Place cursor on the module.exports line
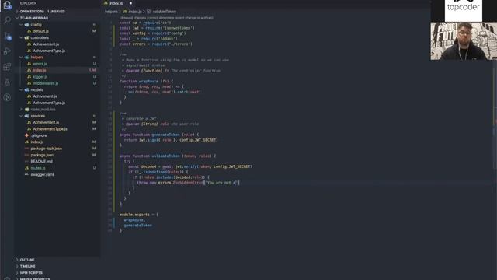497x280 pixels. [139, 215]
